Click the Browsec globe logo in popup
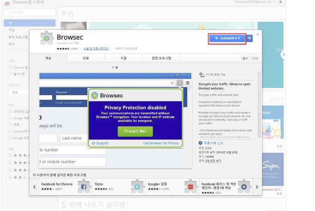This screenshot has width=315, height=211. (95, 96)
